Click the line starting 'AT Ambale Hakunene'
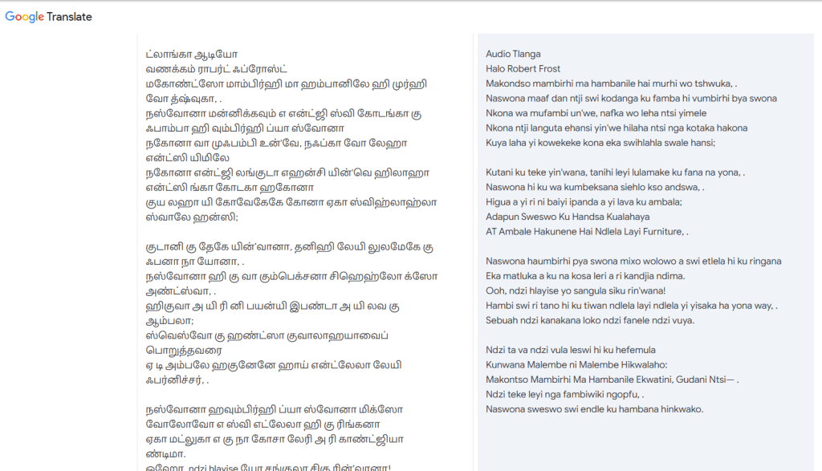 click(x=584, y=232)
